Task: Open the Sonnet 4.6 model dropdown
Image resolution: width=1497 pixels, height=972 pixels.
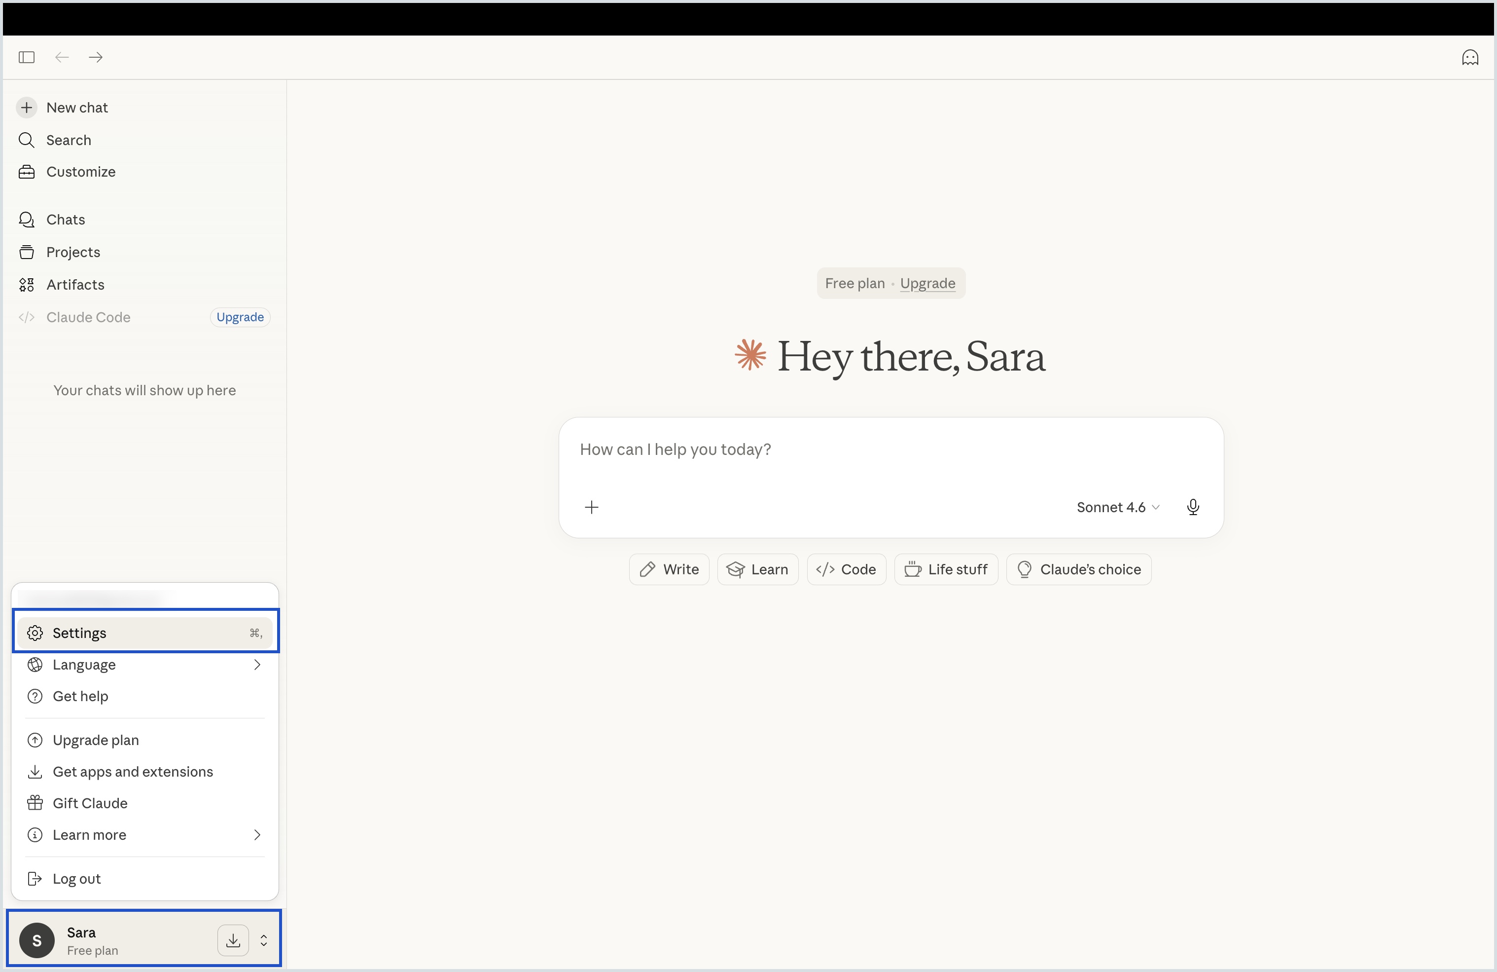Action: [1118, 507]
